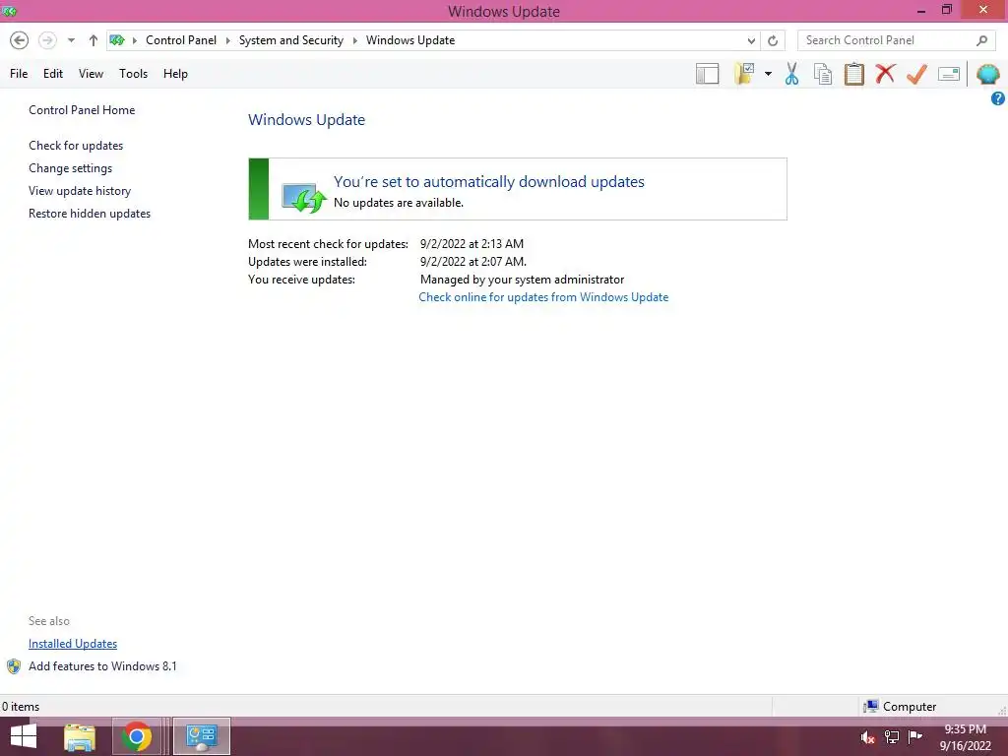Viewport: 1008px width, 756px height.
Task: Open recent locations dropdown arrow
Action: pyautogui.click(x=71, y=40)
